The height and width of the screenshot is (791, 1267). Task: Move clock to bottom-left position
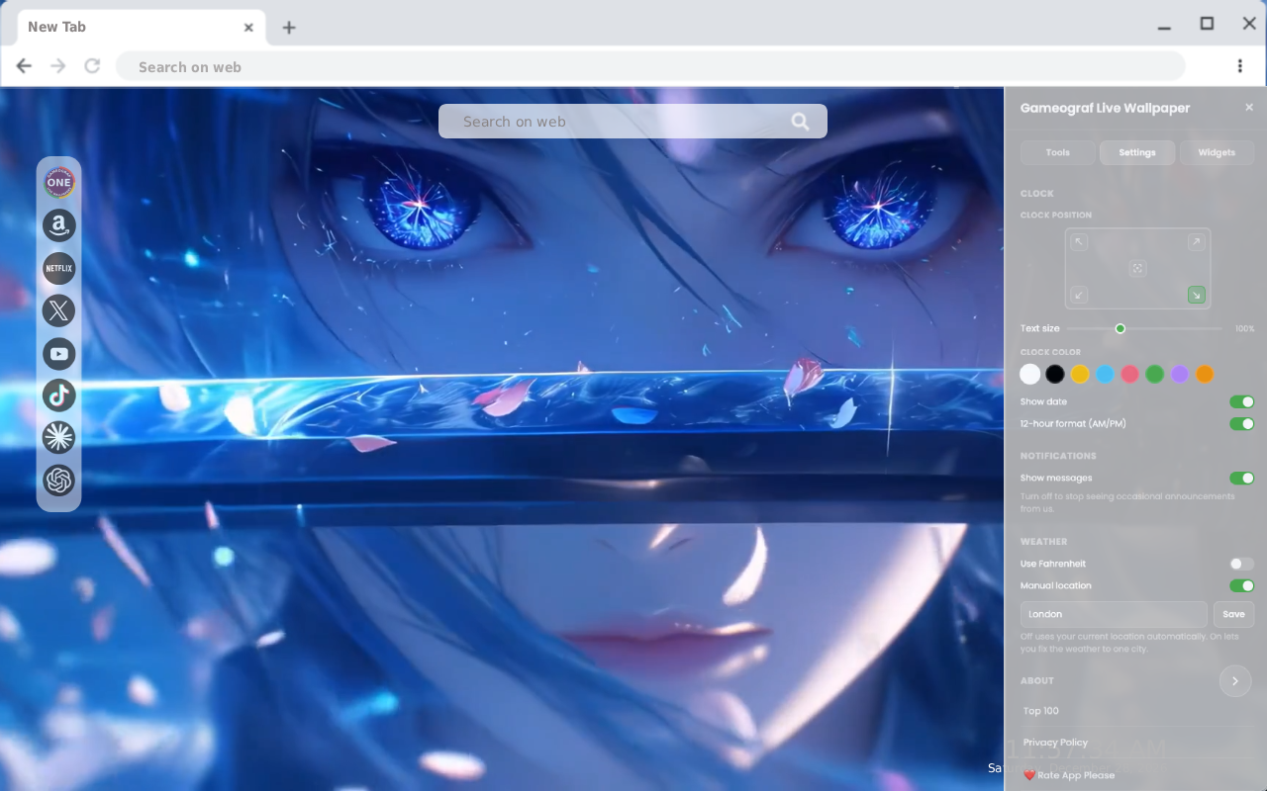1079,295
